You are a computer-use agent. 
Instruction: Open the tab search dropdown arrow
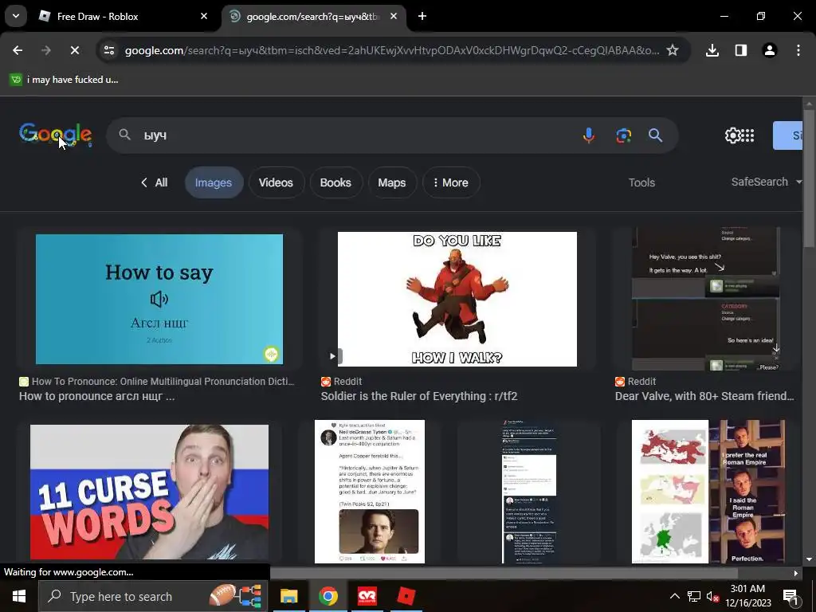[x=16, y=16]
